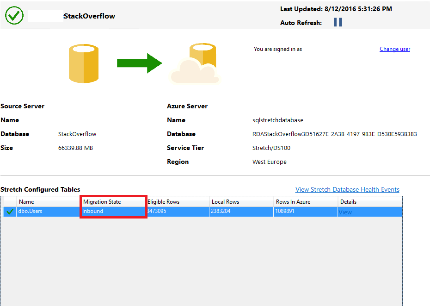Image resolution: width=430 pixels, height=306 pixels.
Task: Click the Azure Server heading
Action: pos(187,106)
